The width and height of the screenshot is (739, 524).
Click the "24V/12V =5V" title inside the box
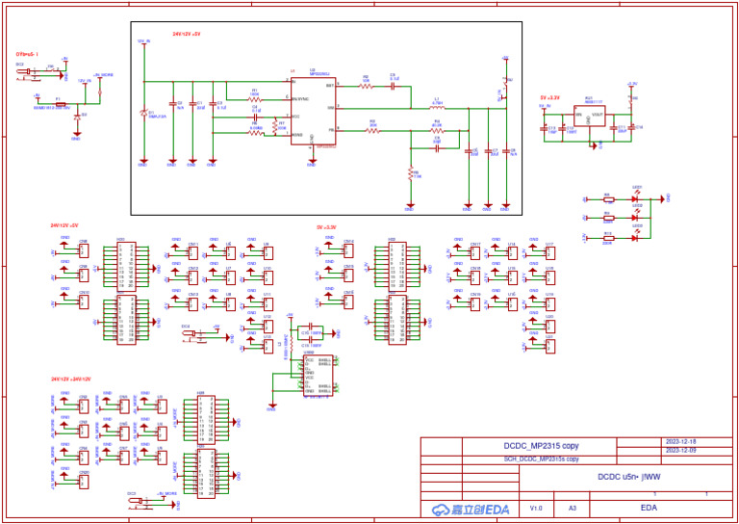tap(187, 34)
